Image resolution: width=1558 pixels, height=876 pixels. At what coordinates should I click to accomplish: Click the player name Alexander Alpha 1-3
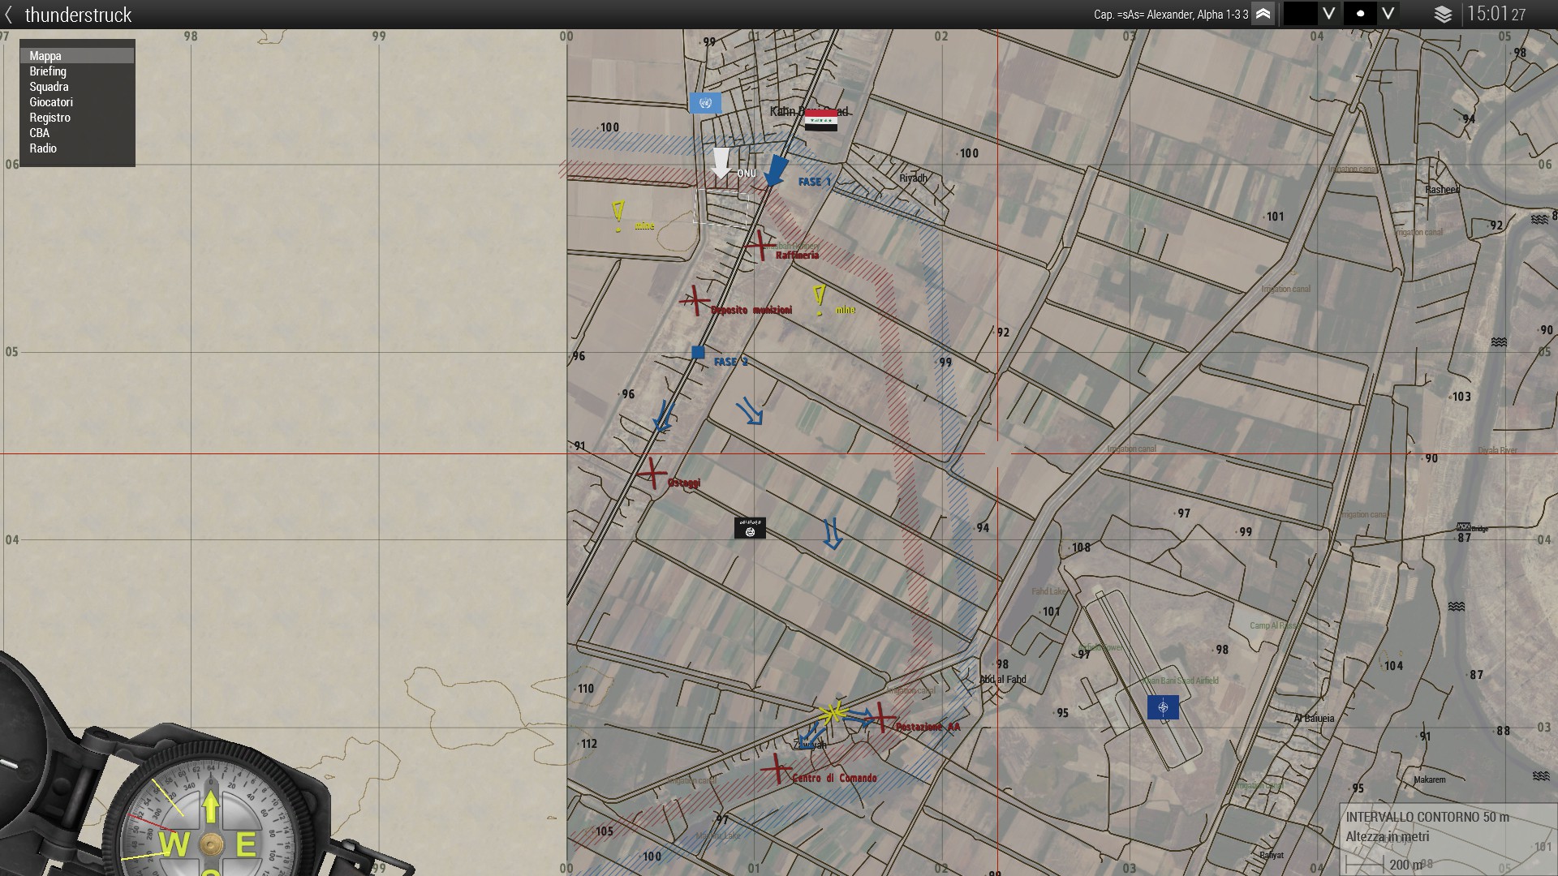tap(1171, 15)
